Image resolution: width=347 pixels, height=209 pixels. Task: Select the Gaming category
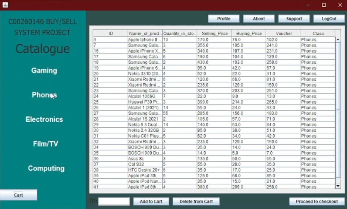[x=44, y=71]
